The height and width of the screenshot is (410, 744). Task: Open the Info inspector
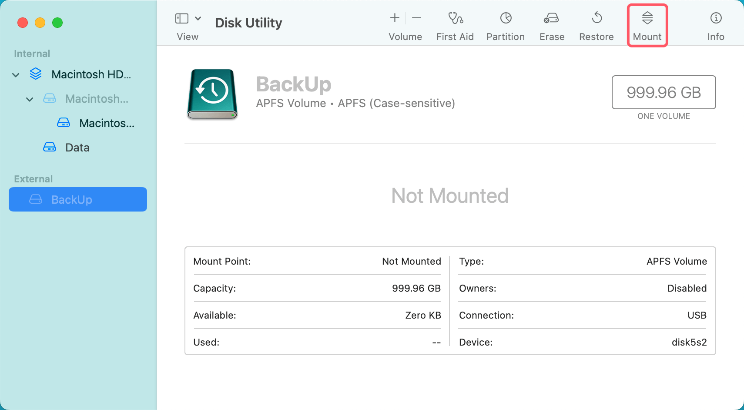pos(715,18)
